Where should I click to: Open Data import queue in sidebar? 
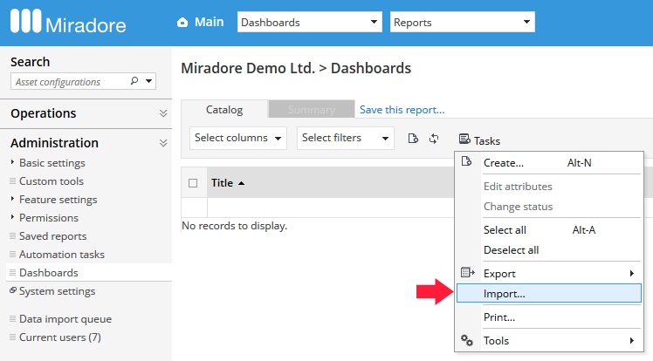point(65,318)
